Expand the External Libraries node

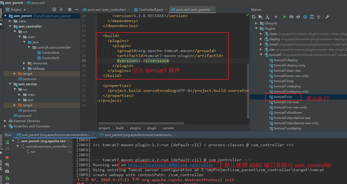click(x=6, y=121)
